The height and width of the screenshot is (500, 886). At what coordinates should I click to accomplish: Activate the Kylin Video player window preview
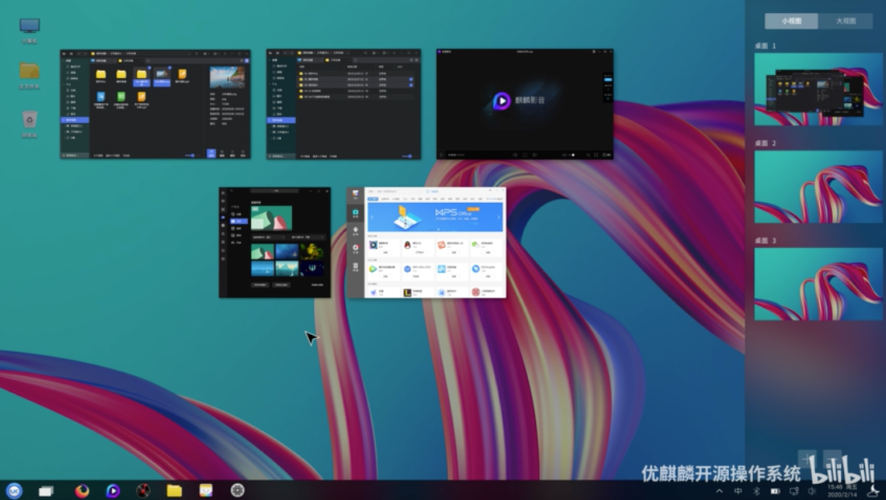click(525, 103)
